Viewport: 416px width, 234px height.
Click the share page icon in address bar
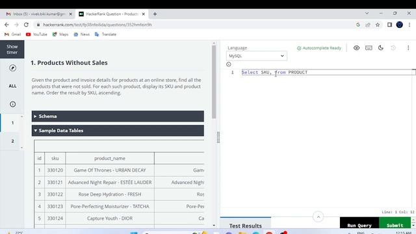tap(368, 25)
